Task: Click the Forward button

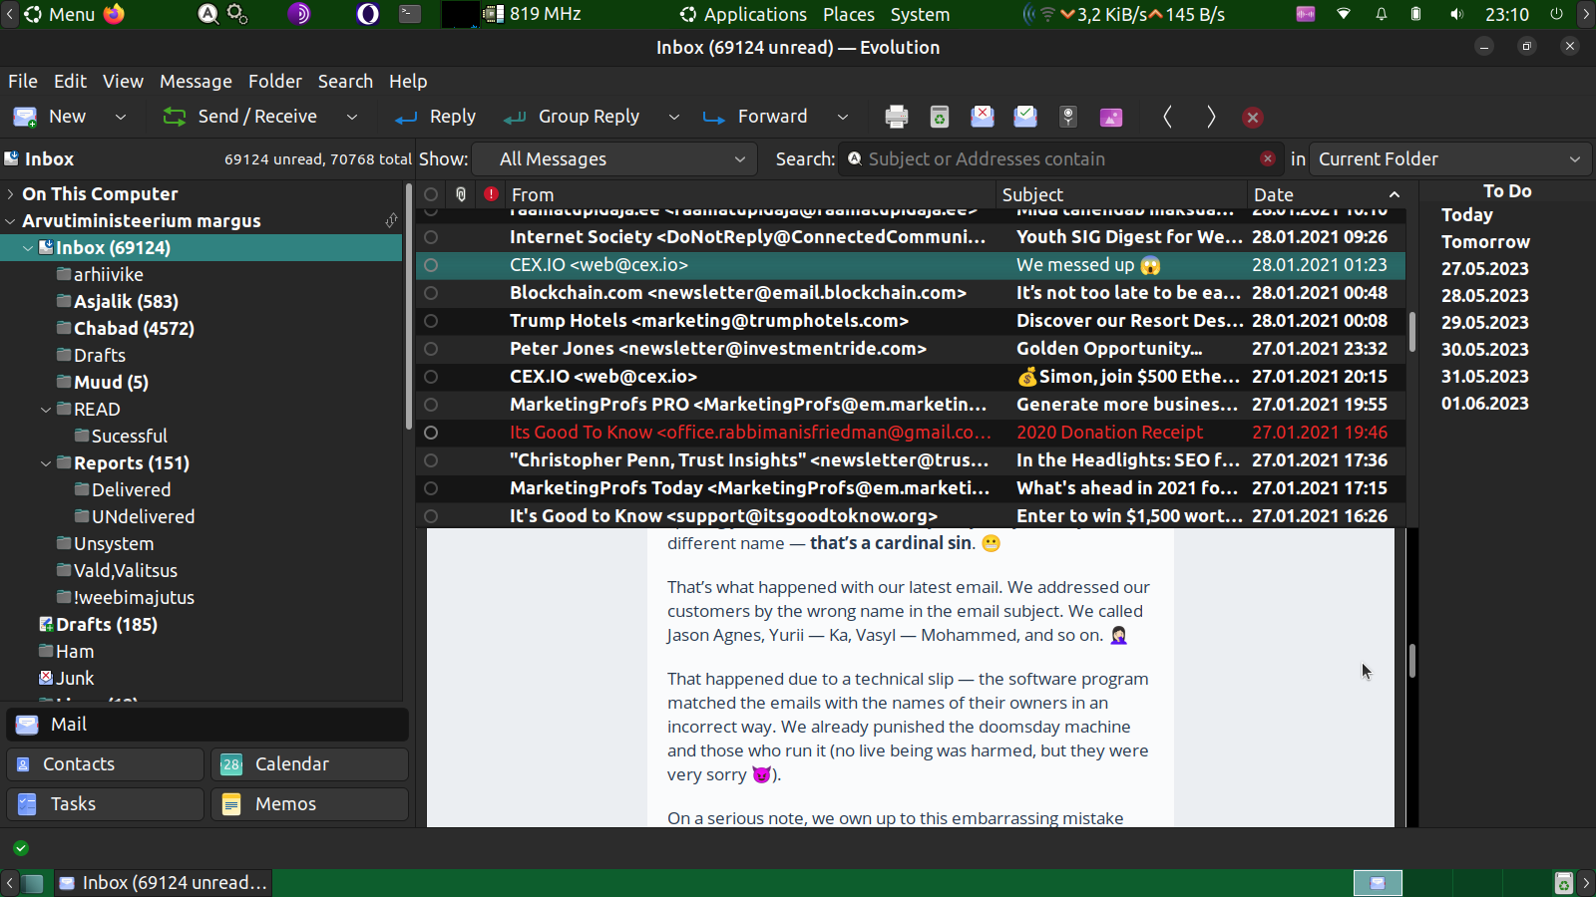Action: coord(755,117)
